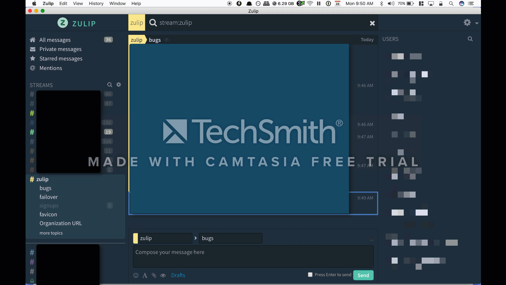Open Starred messages view
506x285 pixels.
[x=61, y=59]
